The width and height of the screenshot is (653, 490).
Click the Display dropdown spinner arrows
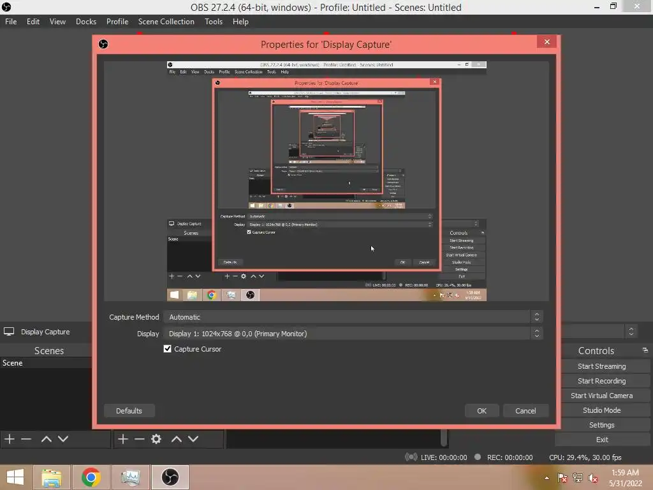[537, 334]
